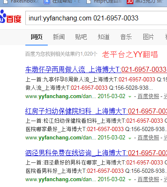Click the snippet text 上一首:松江妇幼保健院看妇科
The image size is (167, 187).
(61, 121)
